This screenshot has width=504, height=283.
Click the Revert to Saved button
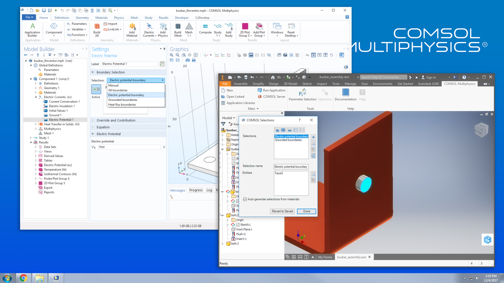282,211
